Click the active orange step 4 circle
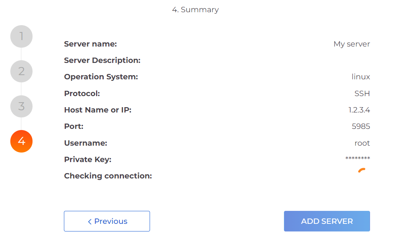This screenshot has width=393, height=241. click(21, 141)
